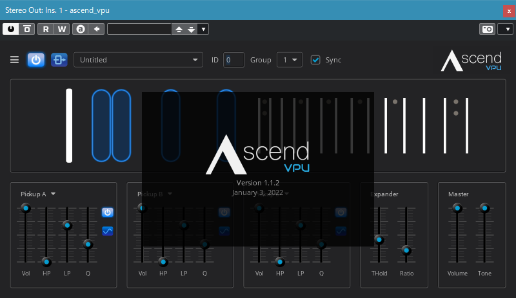The image size is (516, 298).
Task: Click the circled 'a' automation icon
Action: coord(80,29)
